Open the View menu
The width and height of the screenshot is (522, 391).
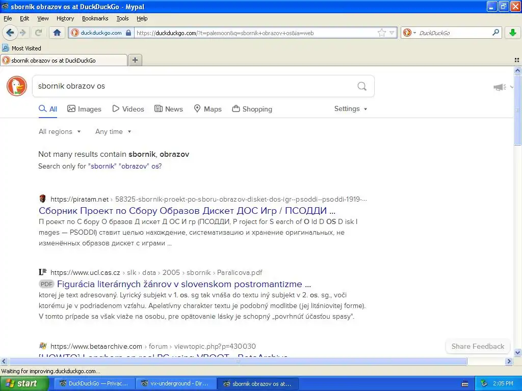tap(43, 18)
